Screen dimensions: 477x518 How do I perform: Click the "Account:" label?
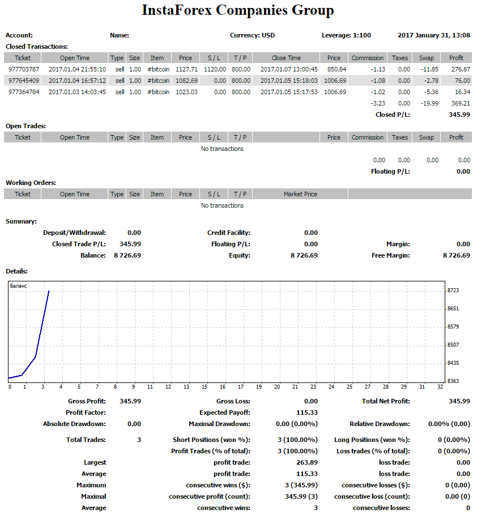pos(19,35)
